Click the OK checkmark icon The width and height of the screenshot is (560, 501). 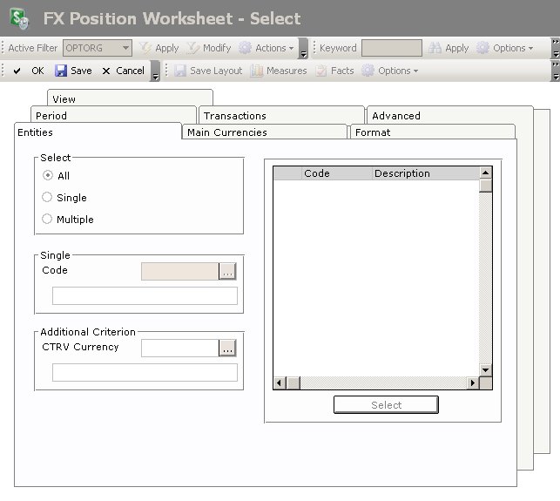[17, 71]
